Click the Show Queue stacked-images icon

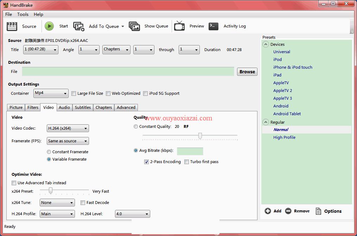click(134, 26)
